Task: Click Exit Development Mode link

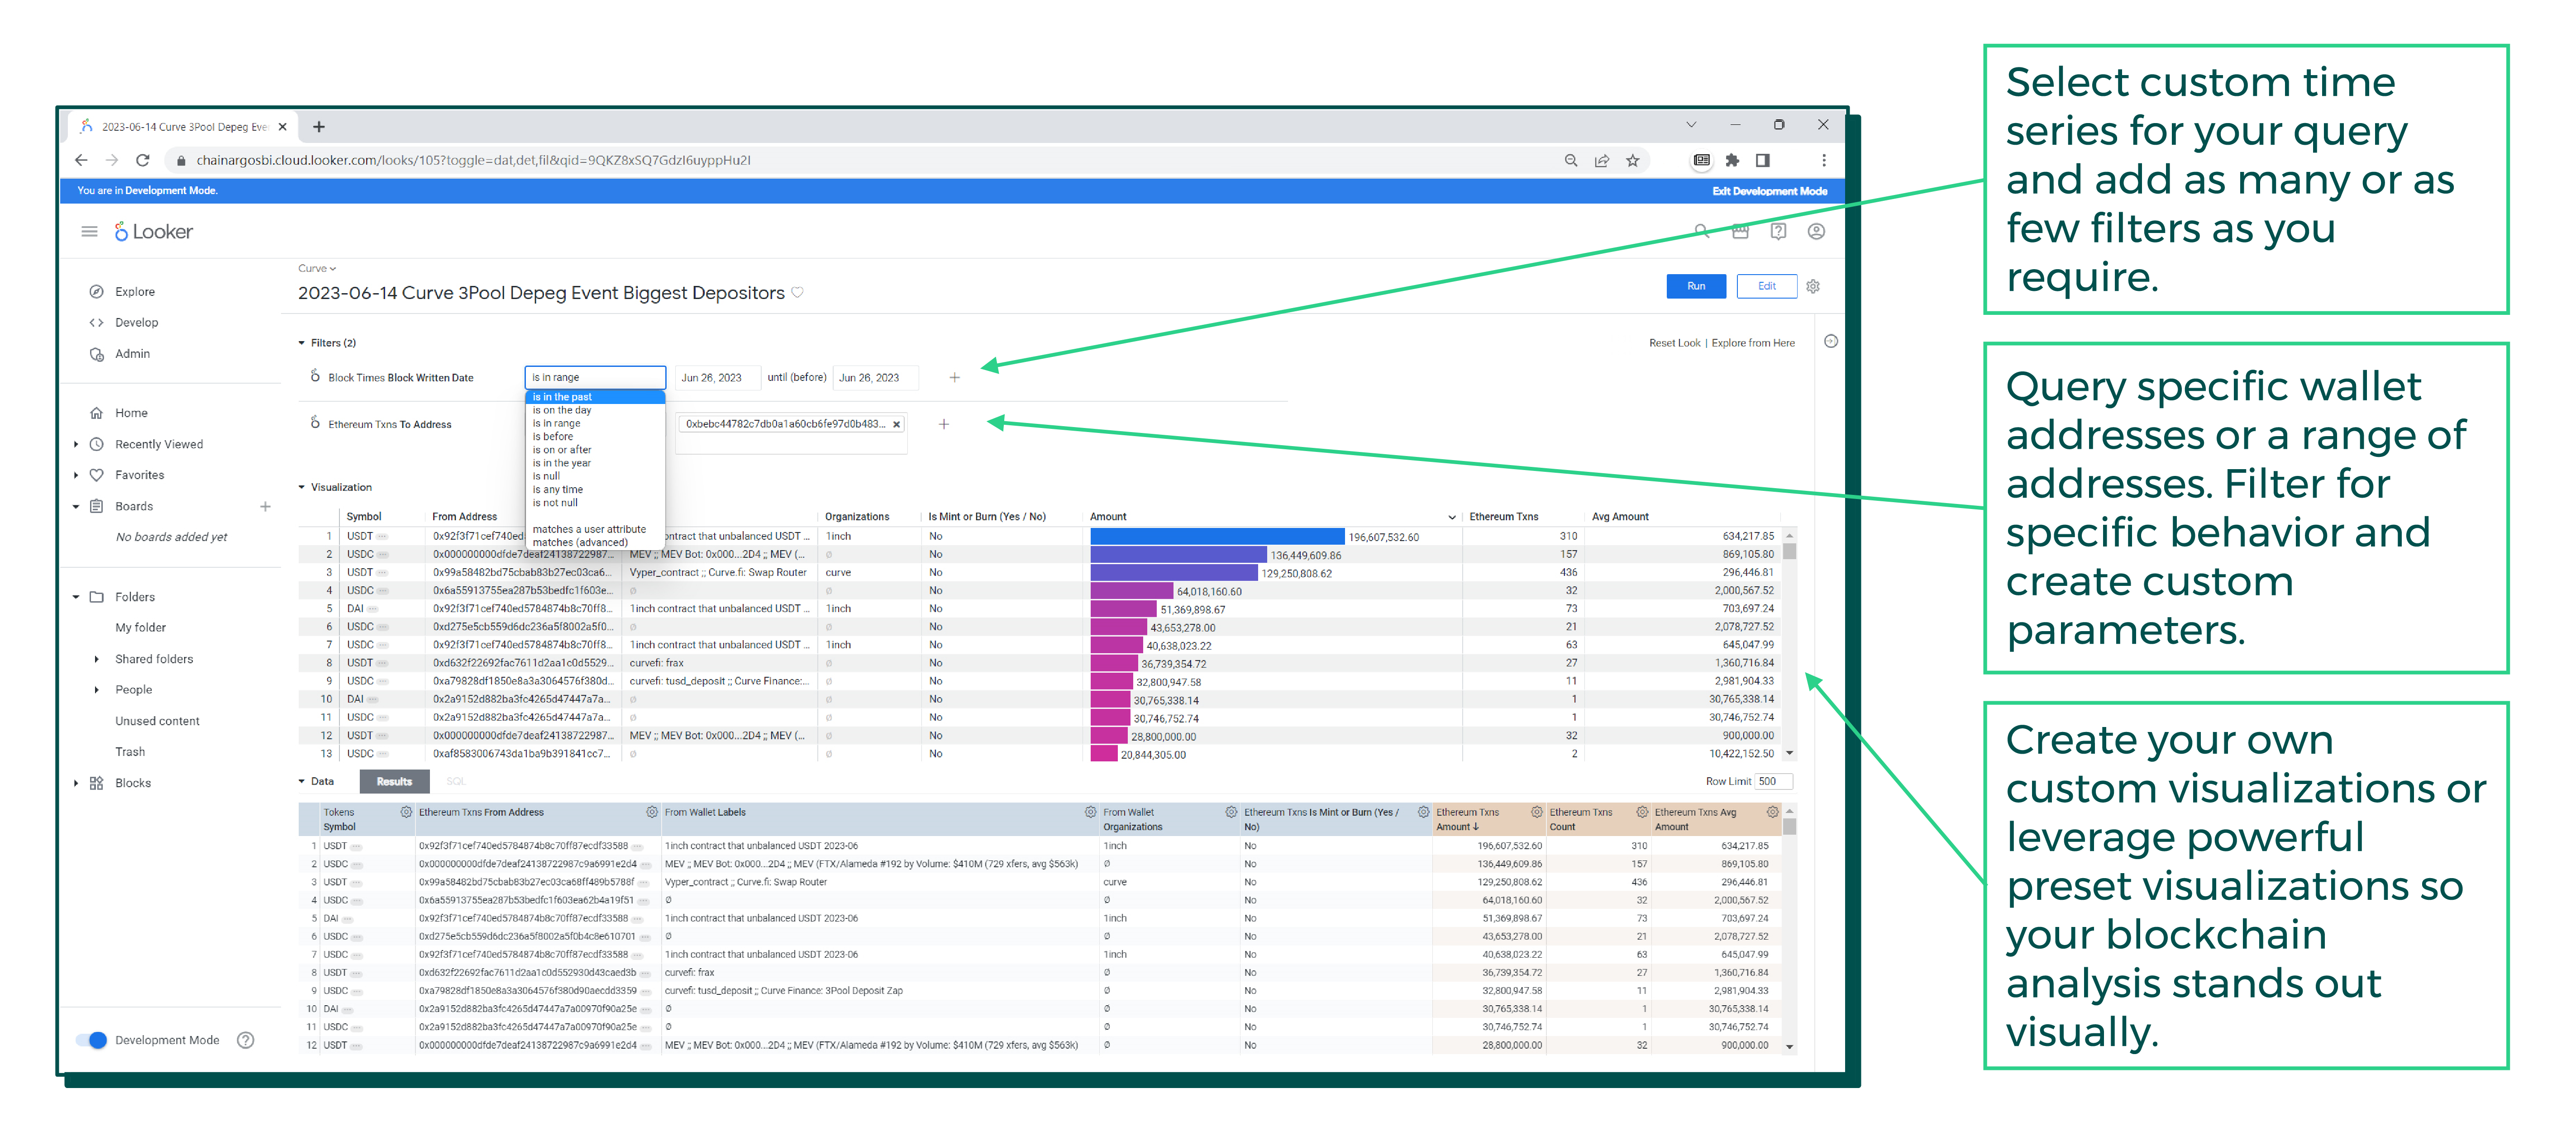Action: [1769, 191]
